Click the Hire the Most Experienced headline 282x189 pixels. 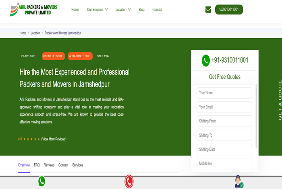[75, 78]
